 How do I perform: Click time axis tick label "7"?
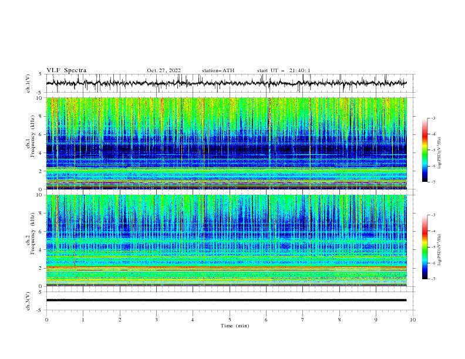pos(303,320)
